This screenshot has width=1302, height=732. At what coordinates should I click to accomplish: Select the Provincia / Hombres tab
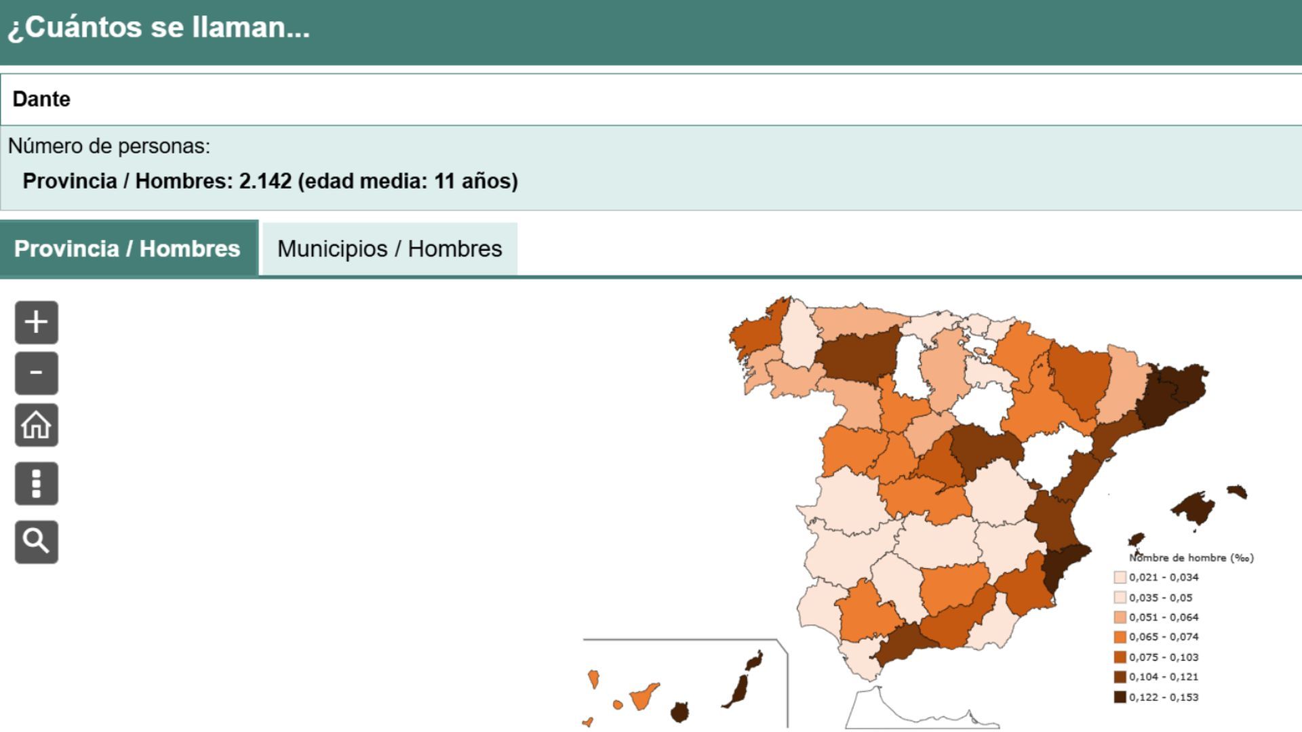click(127, 249)
